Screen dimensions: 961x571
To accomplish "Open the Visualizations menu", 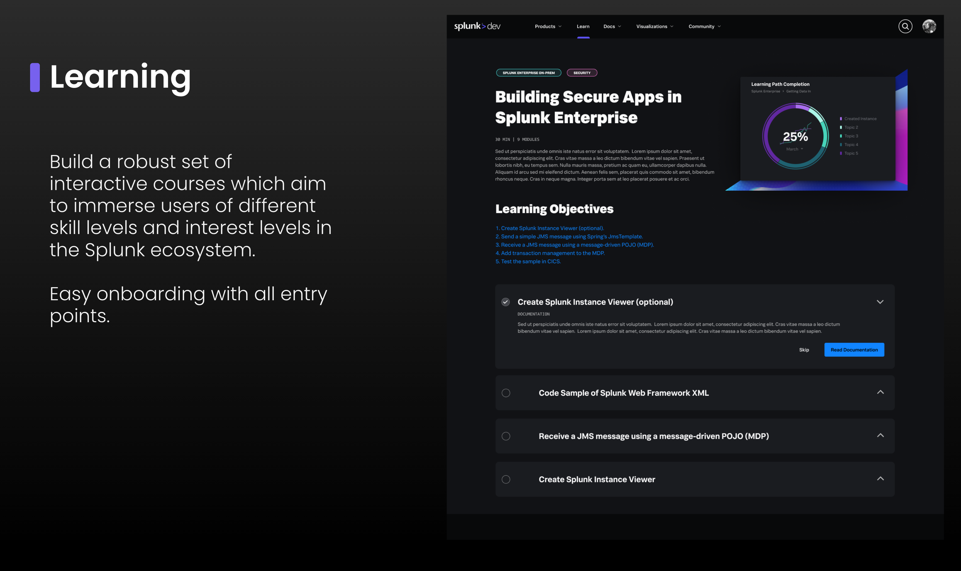I will pos(655,26).
